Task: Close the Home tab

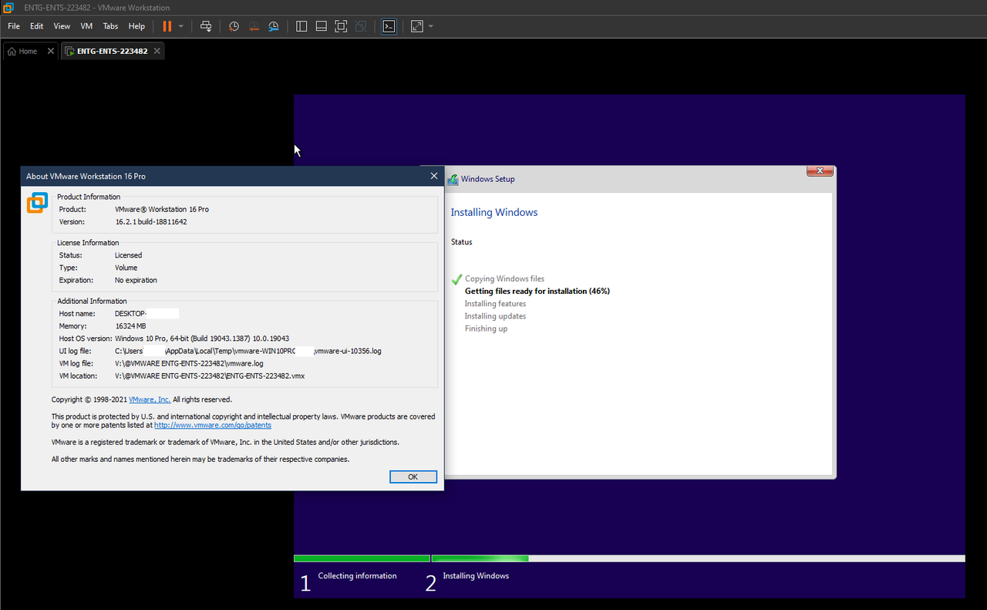Action: tap(51, 51)
